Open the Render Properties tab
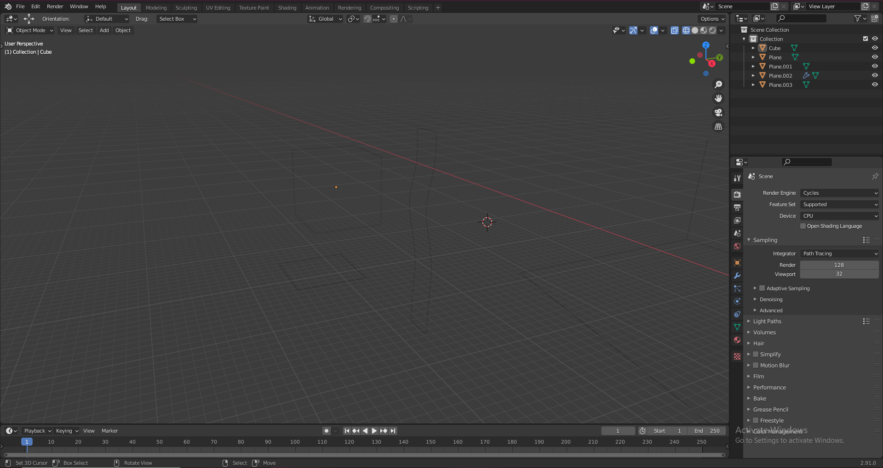883x468 pixels. [737, 194]
